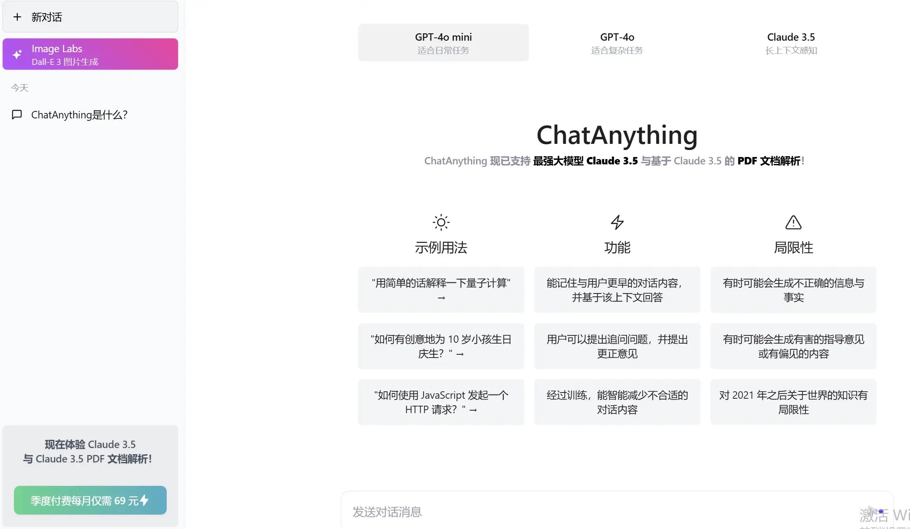Click the plus icon to start 新对话
Screen dimensions: 910x529
[17, 17]
